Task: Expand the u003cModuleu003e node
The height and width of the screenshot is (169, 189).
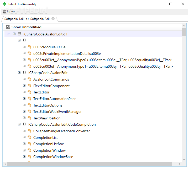Action: coord(24,47)
